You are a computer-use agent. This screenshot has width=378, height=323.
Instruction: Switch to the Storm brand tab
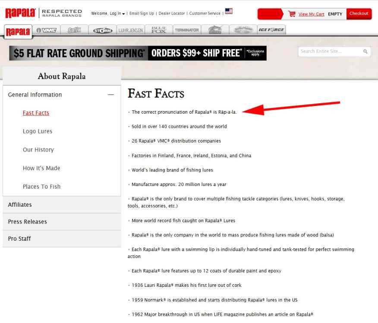[102, 30]
